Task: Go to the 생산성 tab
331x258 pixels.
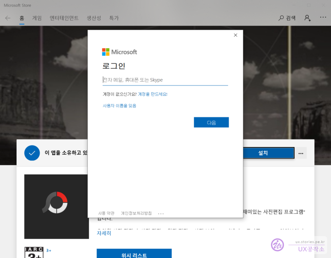Action: click(x=94, y=18)
